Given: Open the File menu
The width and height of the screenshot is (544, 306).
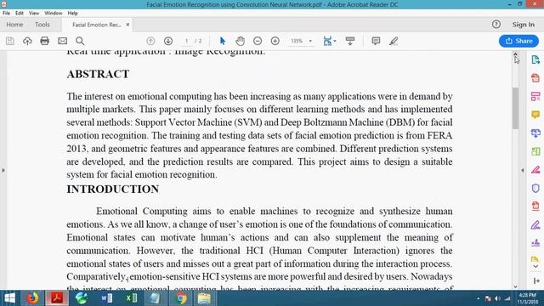Looking at the screenshot, I should (6, 14).
